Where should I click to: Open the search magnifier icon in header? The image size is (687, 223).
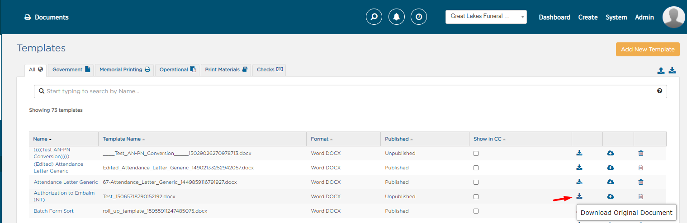[374, 17]
